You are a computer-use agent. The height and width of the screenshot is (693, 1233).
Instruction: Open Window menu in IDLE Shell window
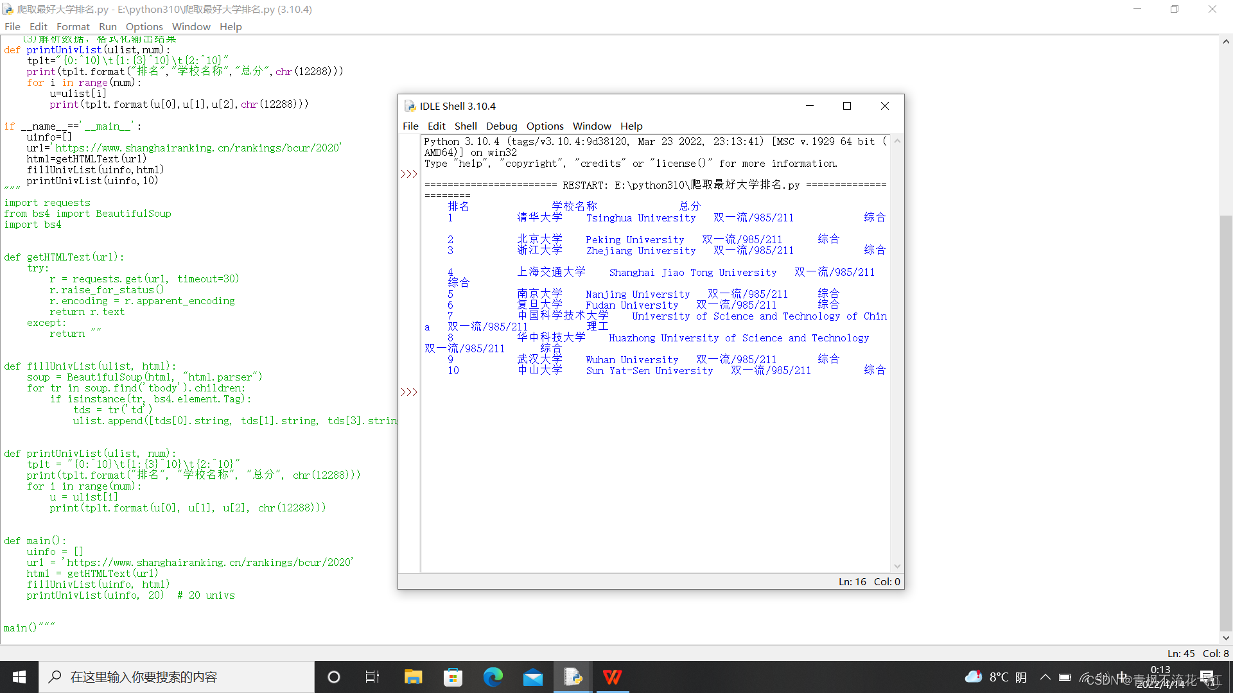click(x=591, y=126)
